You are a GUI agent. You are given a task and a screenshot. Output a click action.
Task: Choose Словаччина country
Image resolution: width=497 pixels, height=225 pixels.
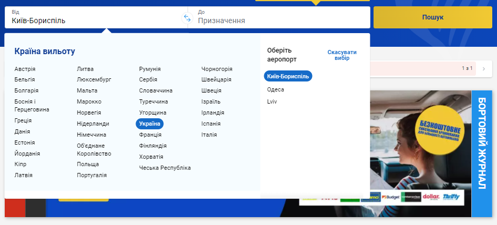point(156,90)
